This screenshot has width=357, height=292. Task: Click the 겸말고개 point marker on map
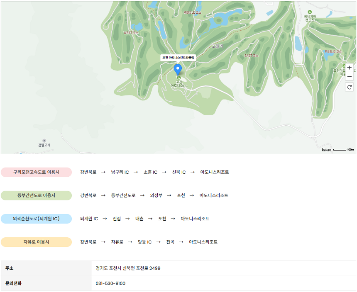pyautogui.click(x=44, y=141)
